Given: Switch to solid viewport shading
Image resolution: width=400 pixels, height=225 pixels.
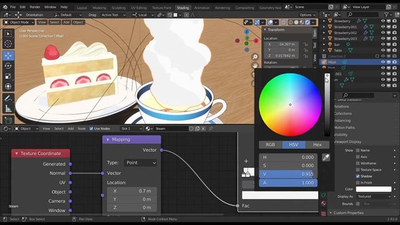Looking at the screenshot, I should (x=296, y=22).
